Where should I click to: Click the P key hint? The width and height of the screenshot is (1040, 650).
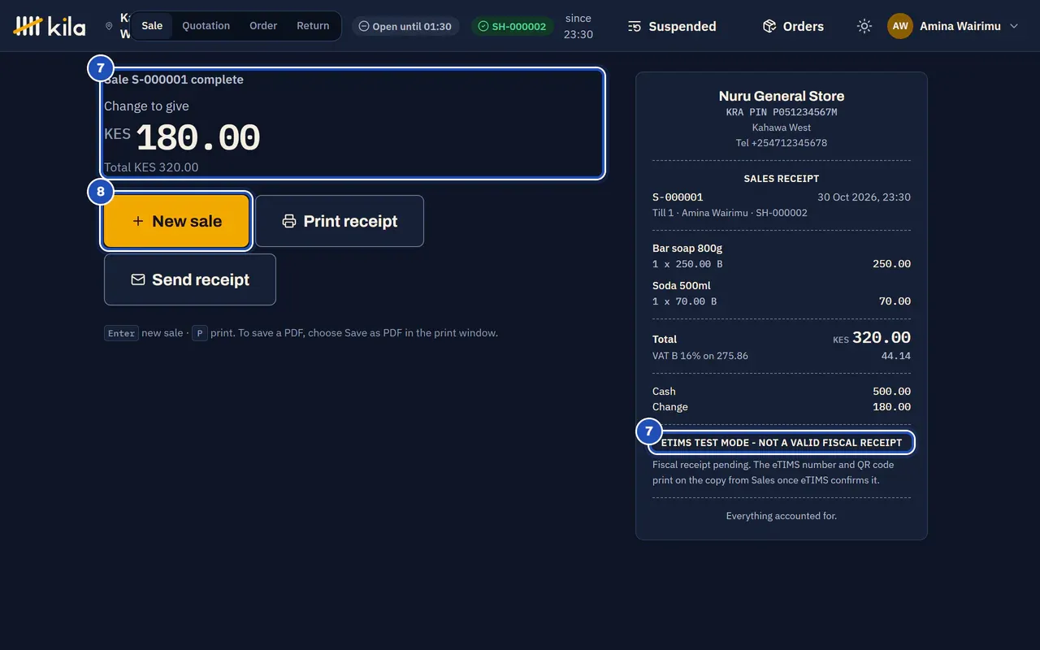(x=200, y=333)
